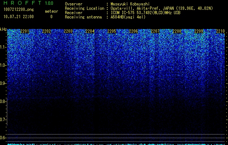Image resolution: width=228 pixels, height=145 pixels.
Task: Click the 2203 time marker
Action: tap(68, 31)
